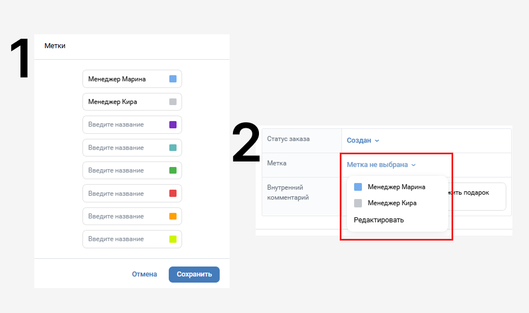The height and width of the screenshot is (313, 529).
Task: Save labels with Сохранить button
Action: pos(194,274)
